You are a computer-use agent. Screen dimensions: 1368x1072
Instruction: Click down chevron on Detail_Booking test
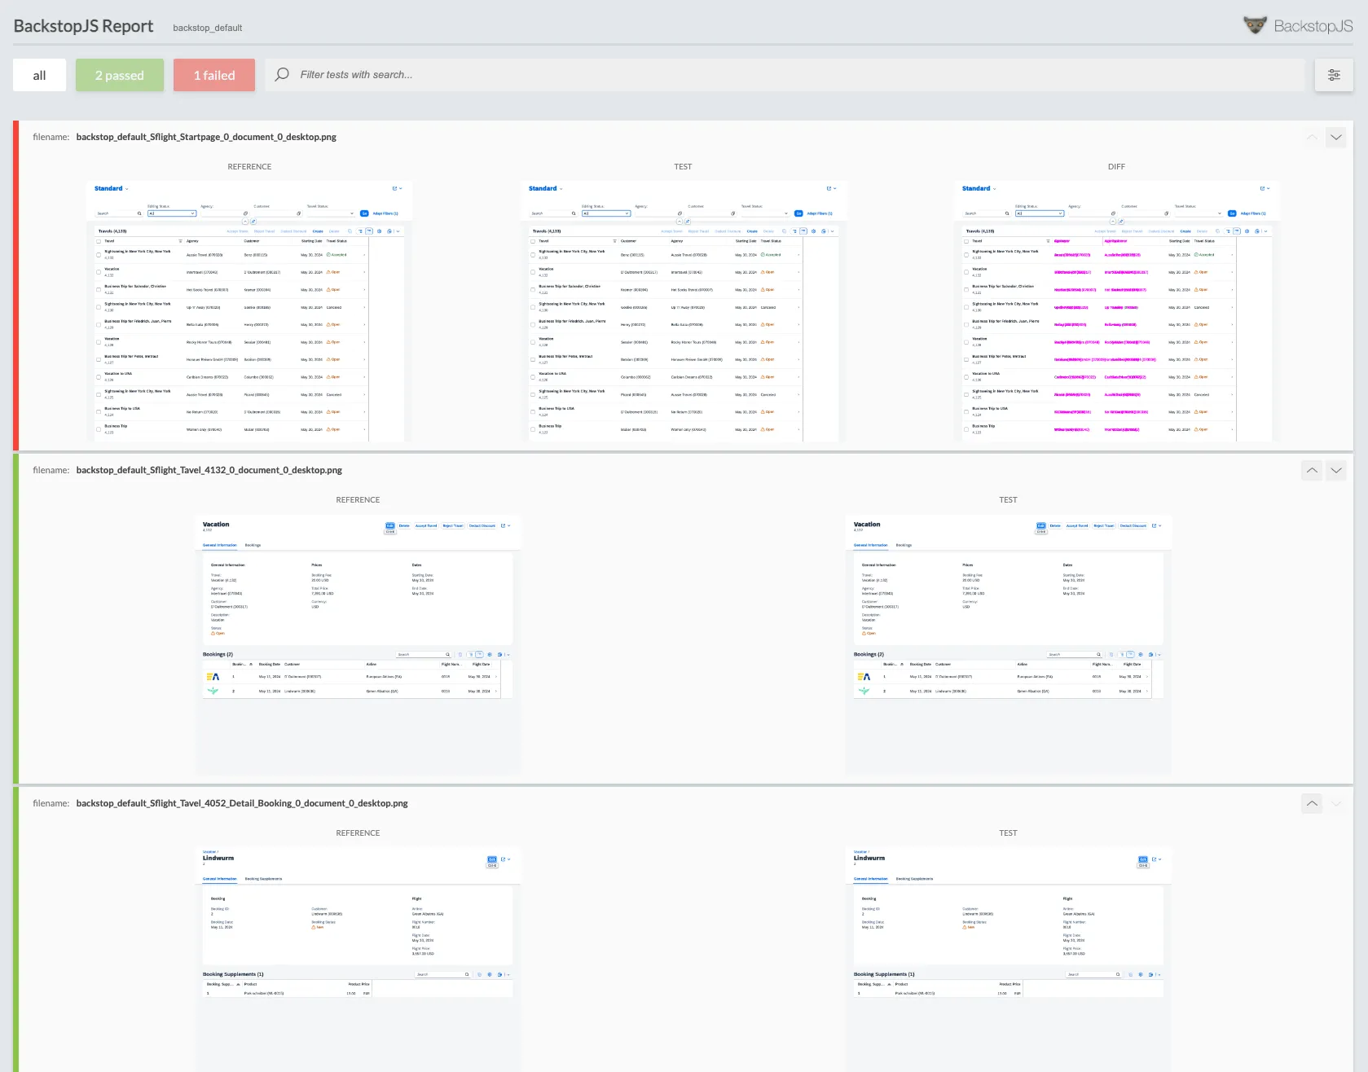pyautogui.click(x=1336, y=804)
